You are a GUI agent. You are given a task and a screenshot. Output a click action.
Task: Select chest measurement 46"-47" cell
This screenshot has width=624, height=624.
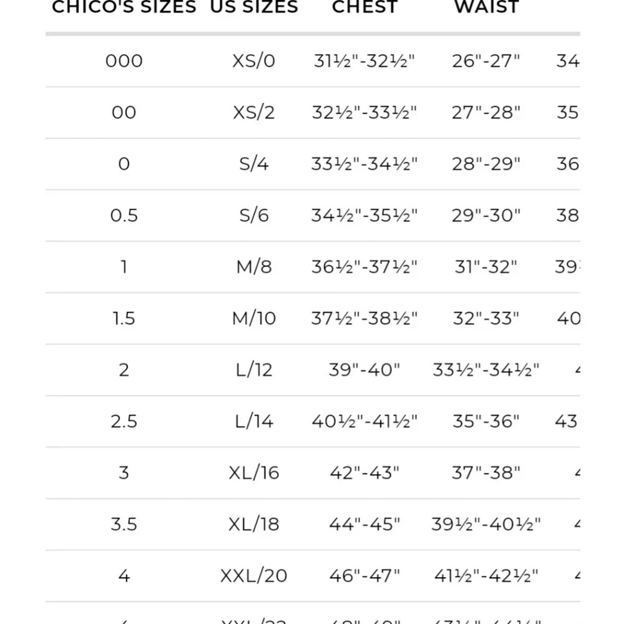pos(364,576)
